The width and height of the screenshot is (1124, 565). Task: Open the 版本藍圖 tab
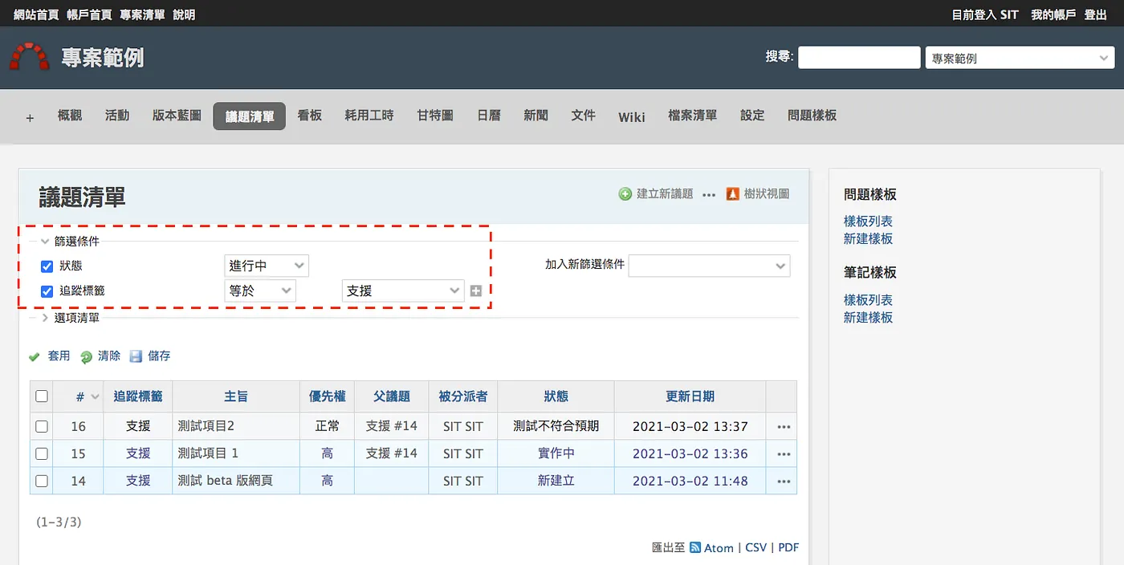177,116
